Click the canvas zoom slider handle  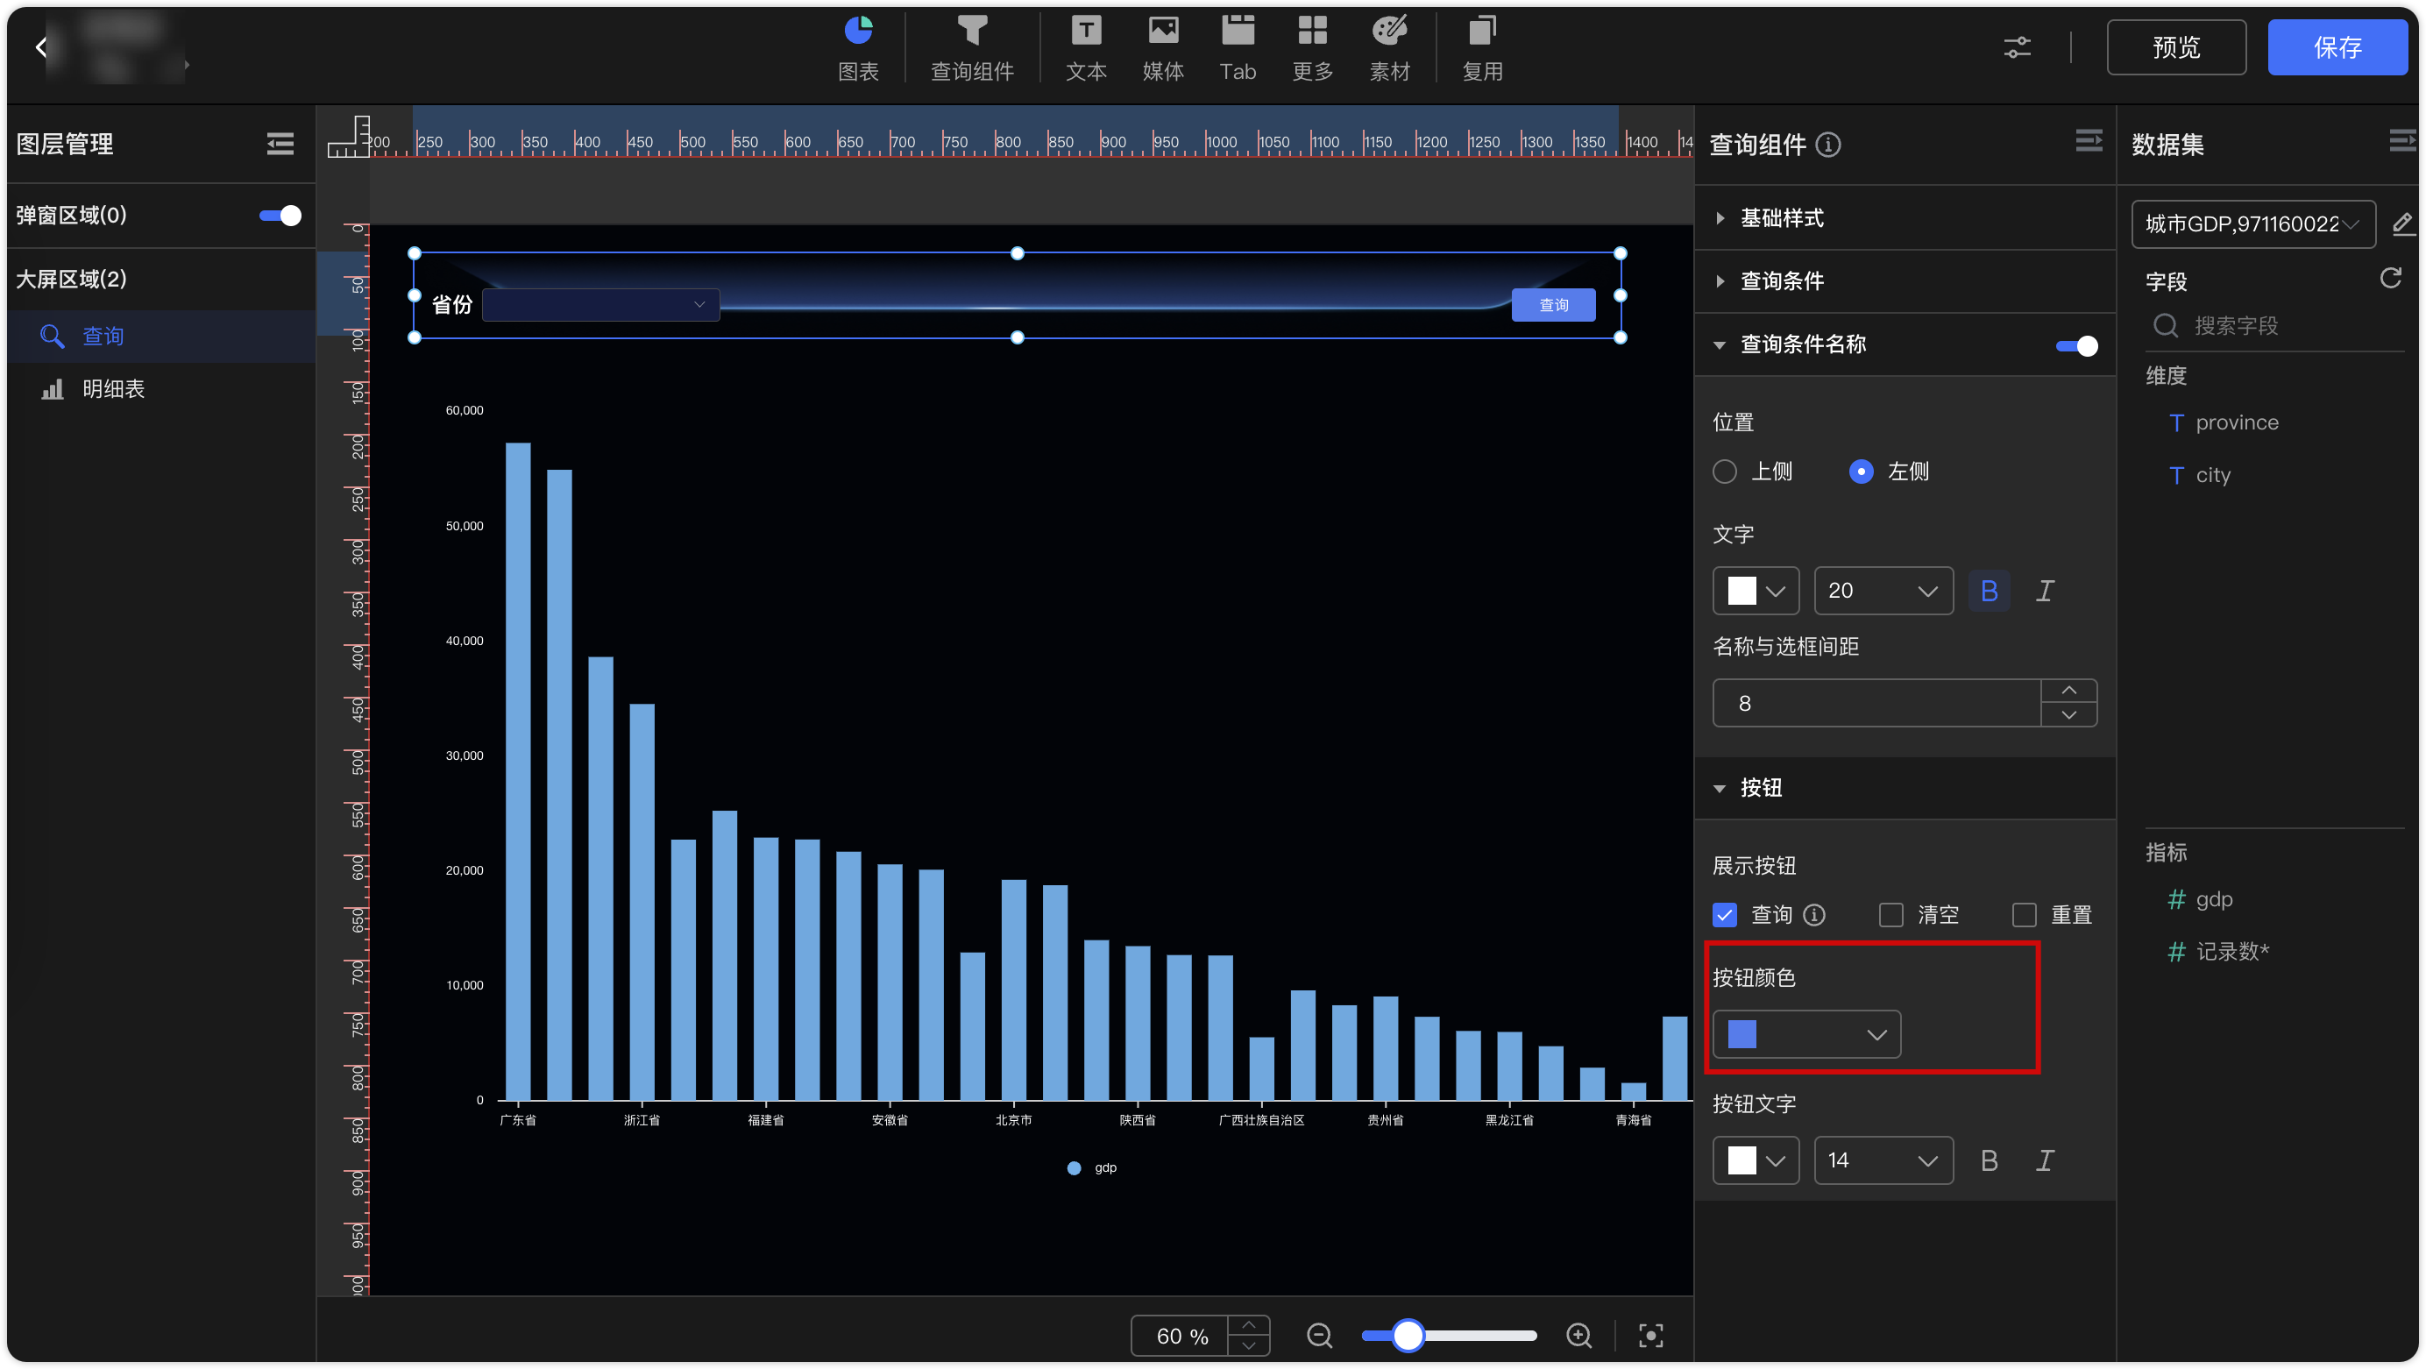pyautogui.click(x=1407, y=1335)
